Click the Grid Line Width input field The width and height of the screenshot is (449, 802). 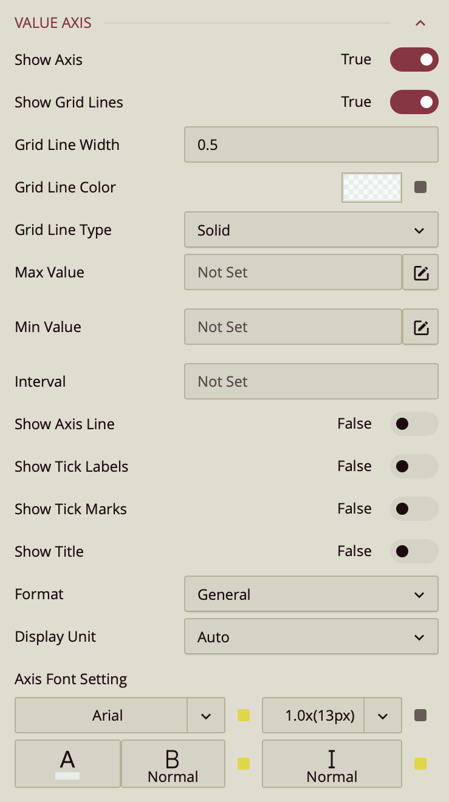tap(310, 144)
